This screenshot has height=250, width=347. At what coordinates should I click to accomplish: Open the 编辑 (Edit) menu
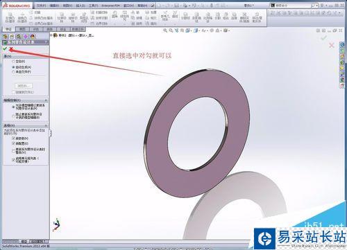pos(54,6)
